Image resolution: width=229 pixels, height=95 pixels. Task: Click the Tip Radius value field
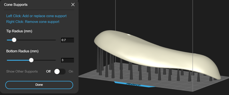[x=68, y=40]
